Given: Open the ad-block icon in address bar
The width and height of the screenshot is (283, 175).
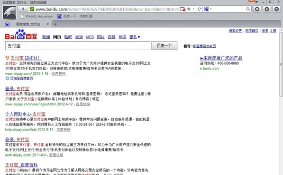Looking at the screenshot, I should pos(183,9).
